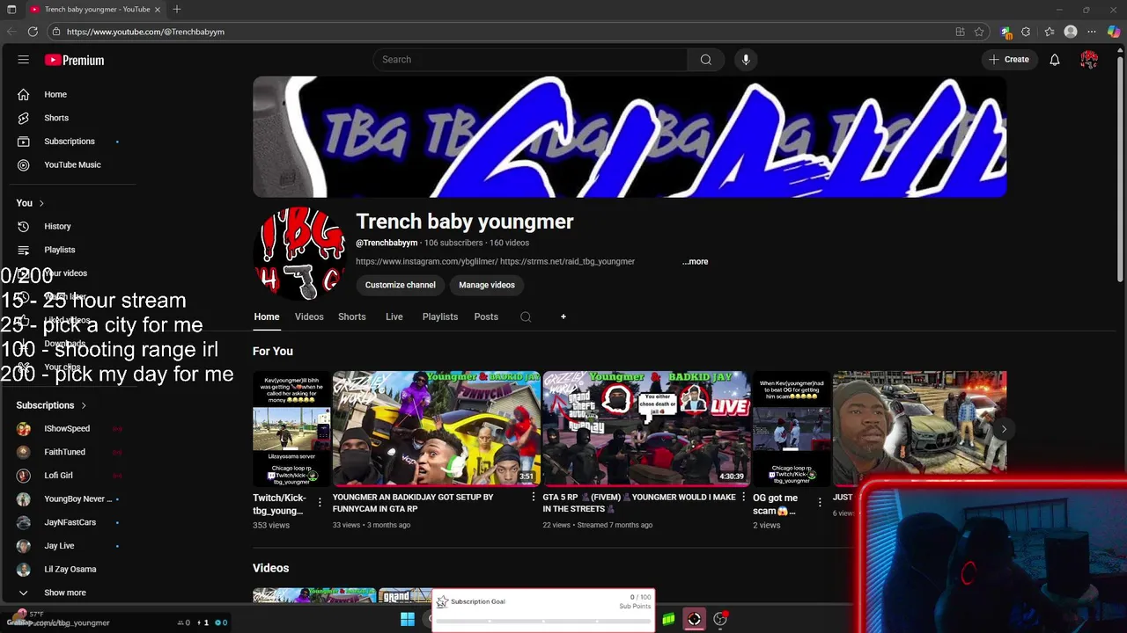Click the Manage videos button
This screenshot has width=1127, height=633.
[x=487, y=285]
